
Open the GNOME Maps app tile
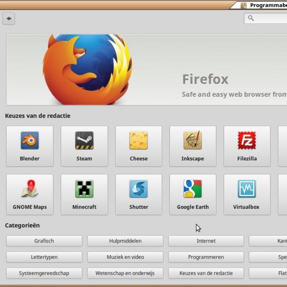(30, 194)
